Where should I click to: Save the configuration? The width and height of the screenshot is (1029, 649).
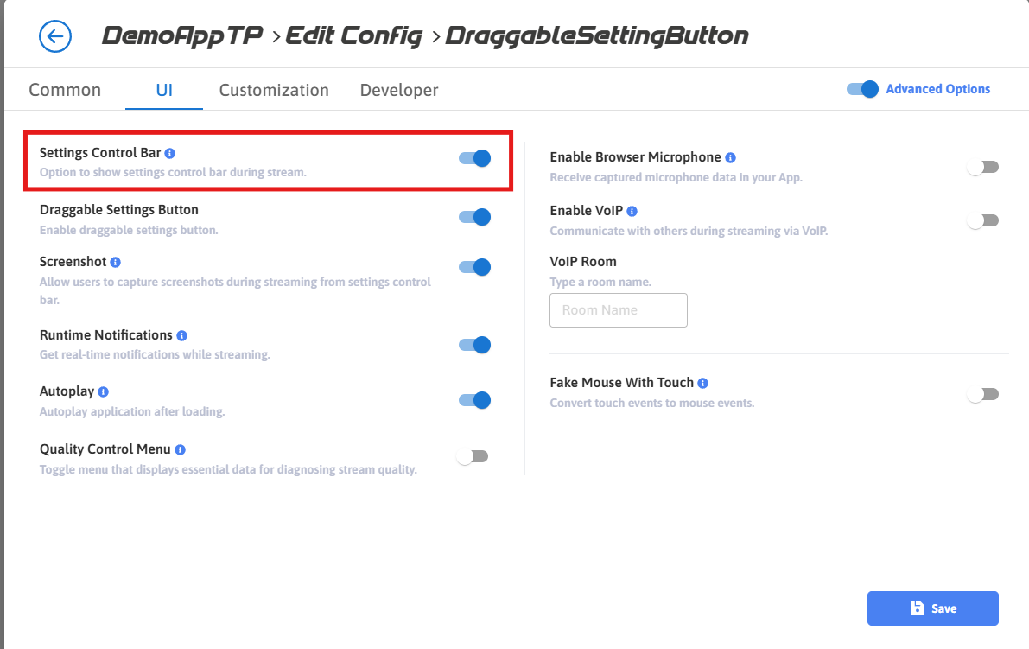tap(932, 608)
